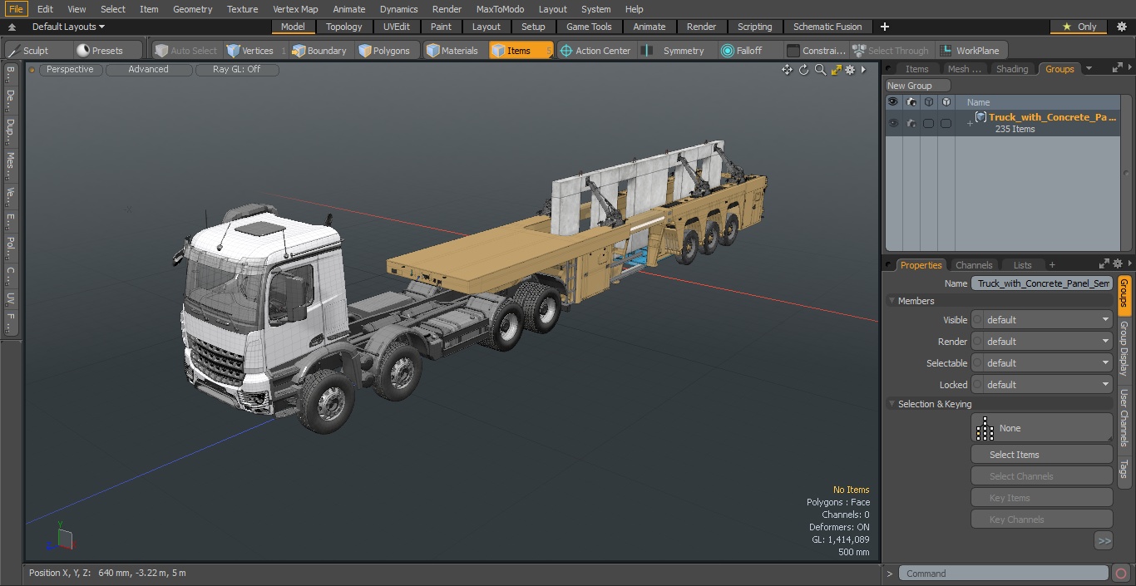Toggle the locked box in the truck group row

pos(946,123)
